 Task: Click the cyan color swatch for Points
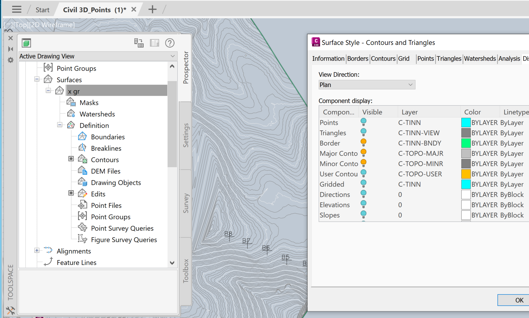point(466,122)
